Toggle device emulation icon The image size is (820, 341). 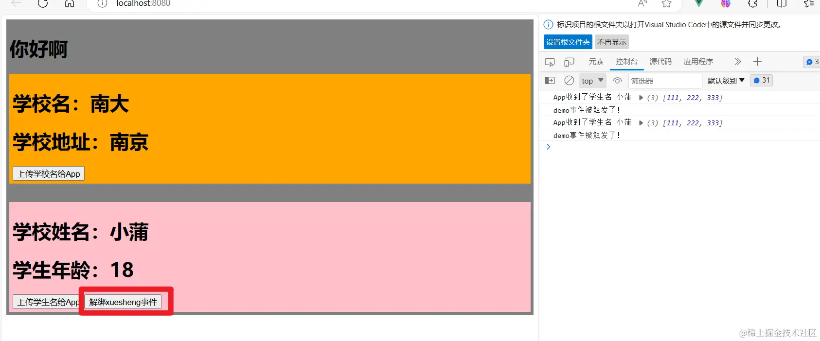coord(569,62)
